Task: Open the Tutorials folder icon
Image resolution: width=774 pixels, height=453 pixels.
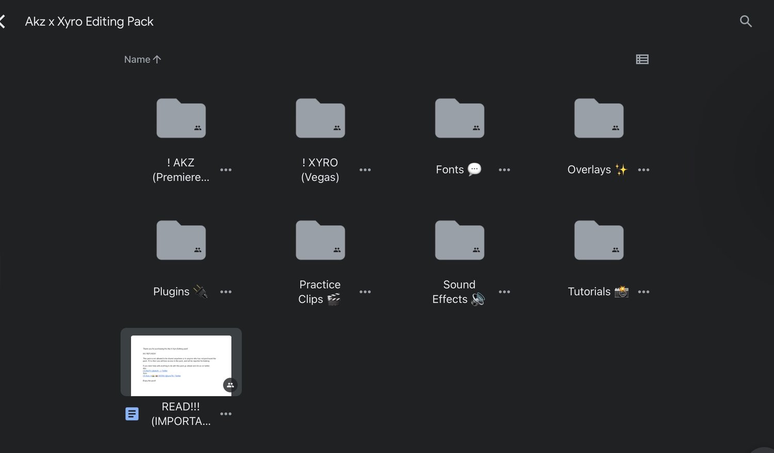Action: [x=599, y=240]
